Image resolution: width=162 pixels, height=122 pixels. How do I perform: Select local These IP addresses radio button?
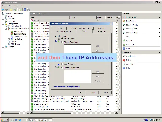pyautogui.click(x=62, y=42)
